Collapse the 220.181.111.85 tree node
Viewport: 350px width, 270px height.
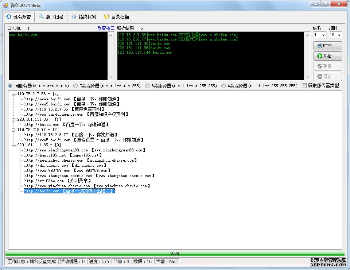13,145
